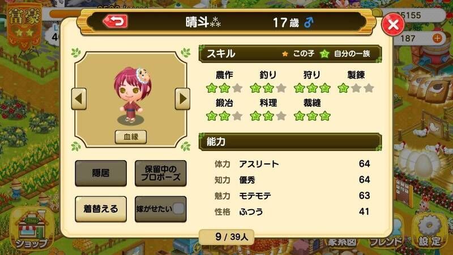This screenshot has height=255, width=453.
Task: Open the 設定 settings gear
Action: coord(430,231)
